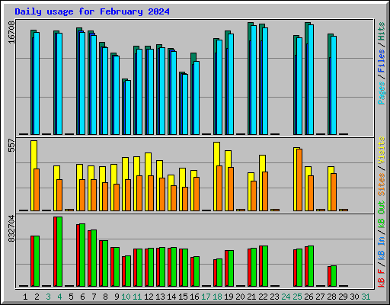
Task: Click the 'kB In' legend label
Action: pyautogui.click(x=382, y=248)
